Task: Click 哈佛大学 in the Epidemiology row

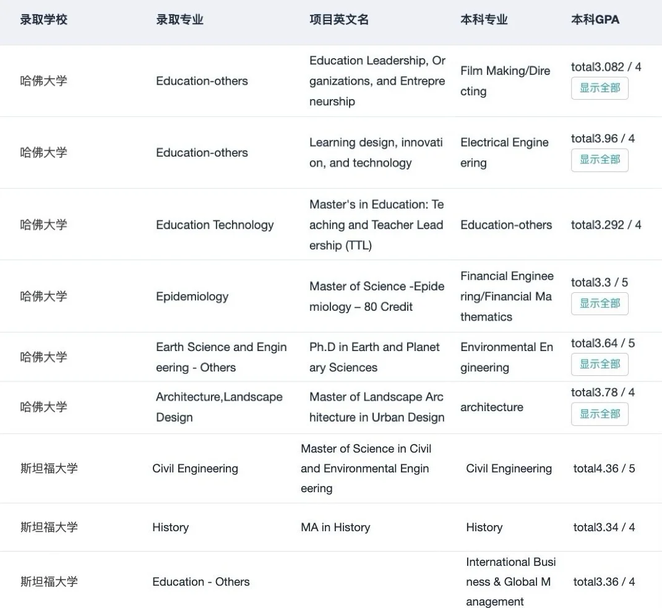Action: [x=44, y=297]
